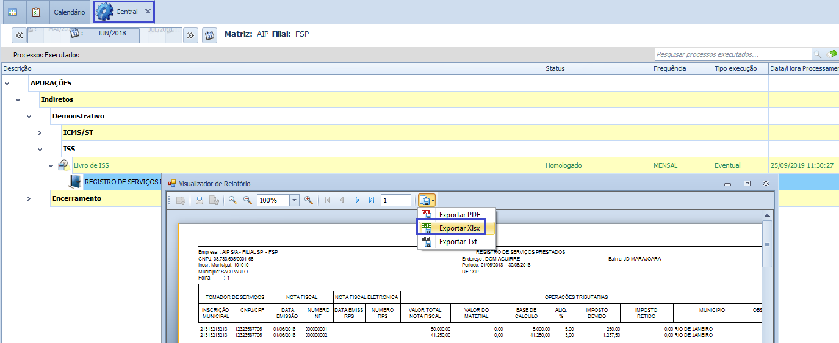This screenshot has width=839, height=343.
Task: Jump to last page of the report
Action: tap(372, 200)
